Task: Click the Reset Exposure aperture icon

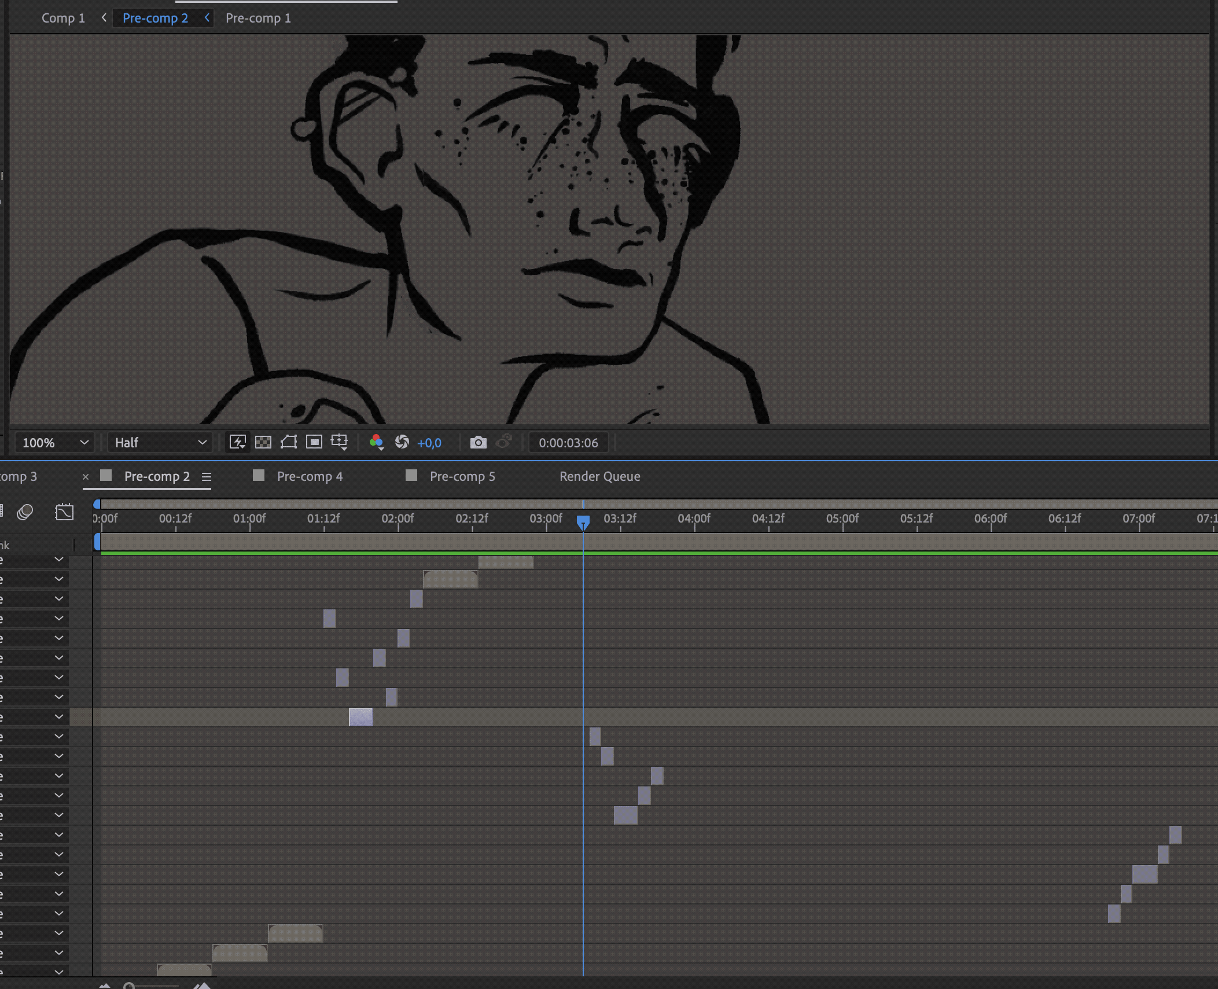Action: (x=402, y=443)
